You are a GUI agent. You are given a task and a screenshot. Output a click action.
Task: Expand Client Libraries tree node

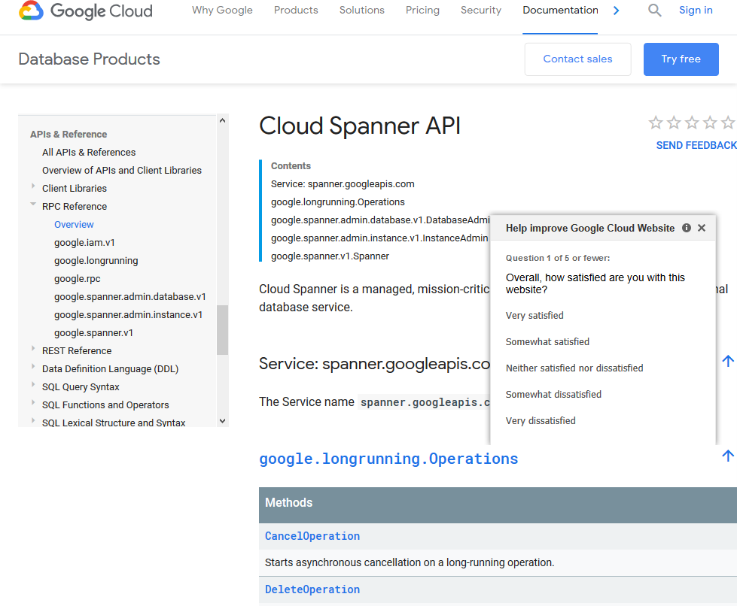[x=33, y=186]
